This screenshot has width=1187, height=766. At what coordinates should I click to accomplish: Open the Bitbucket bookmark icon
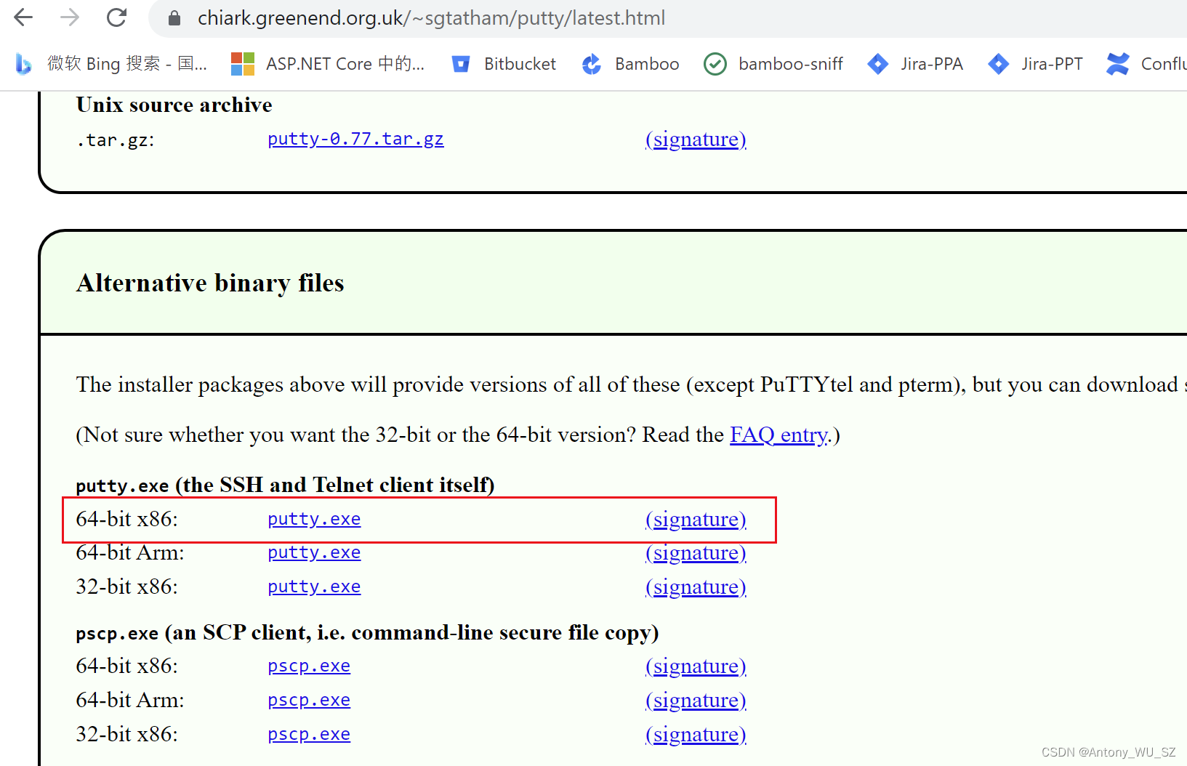[x=461, y=64]
